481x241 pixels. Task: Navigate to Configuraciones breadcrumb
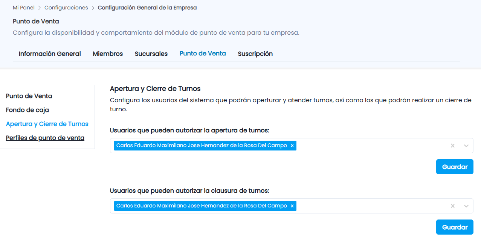pos(66,8)
